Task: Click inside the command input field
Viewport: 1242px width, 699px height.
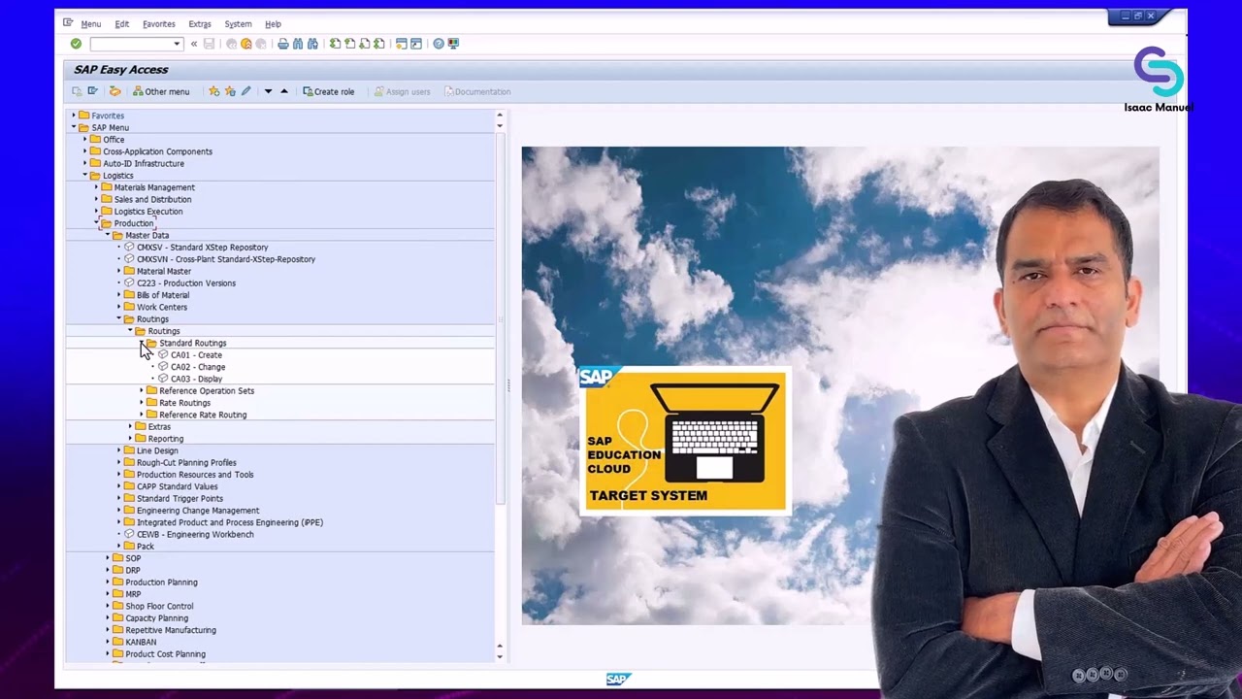Action: tap(131, 44)
